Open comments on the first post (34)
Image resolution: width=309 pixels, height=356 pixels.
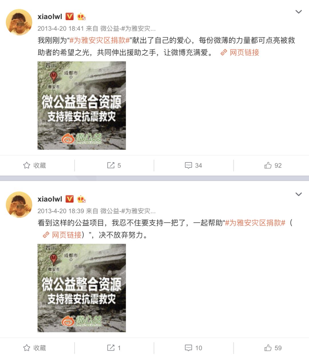(x=193, y=165)
